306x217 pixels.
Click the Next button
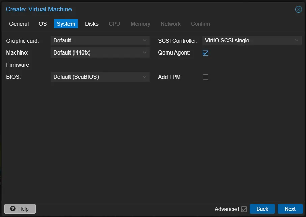tap(290, 209)
